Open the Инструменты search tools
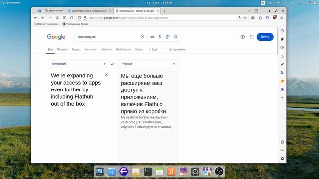The width and height of the screenshot is (319, 179). (177, 49)
